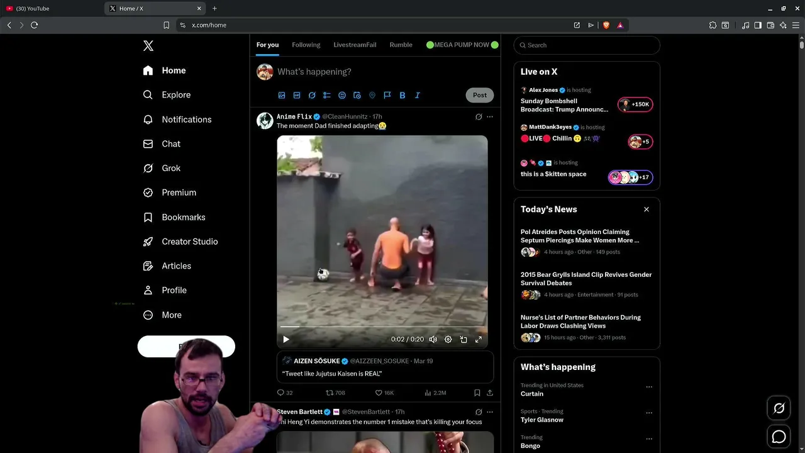Open Bookmarks in the sidebar
805x453 pixels.
click(x=174, y=217)
